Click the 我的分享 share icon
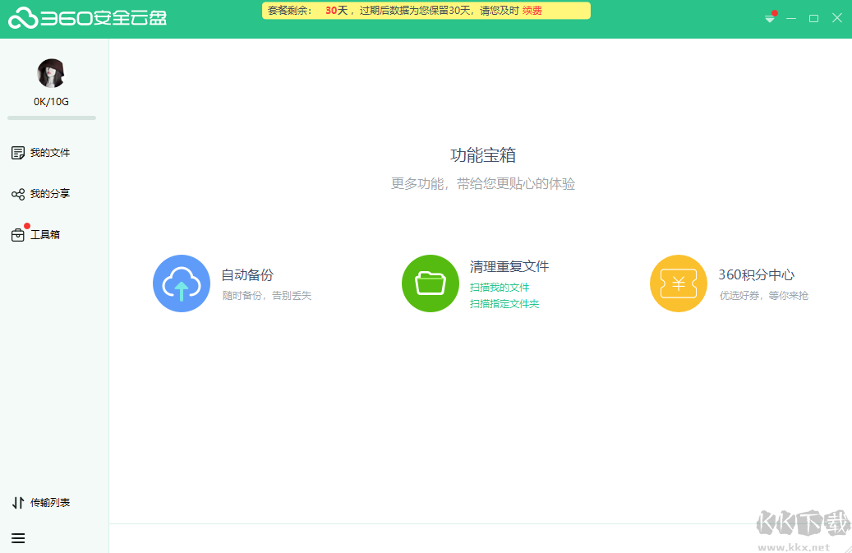This screenshot has height=553, width=852. pos(18,193)
